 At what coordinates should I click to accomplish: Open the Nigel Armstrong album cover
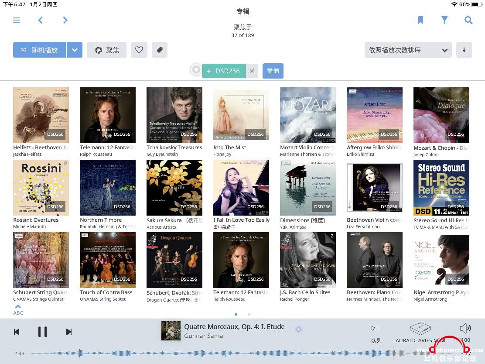[441, 260]
